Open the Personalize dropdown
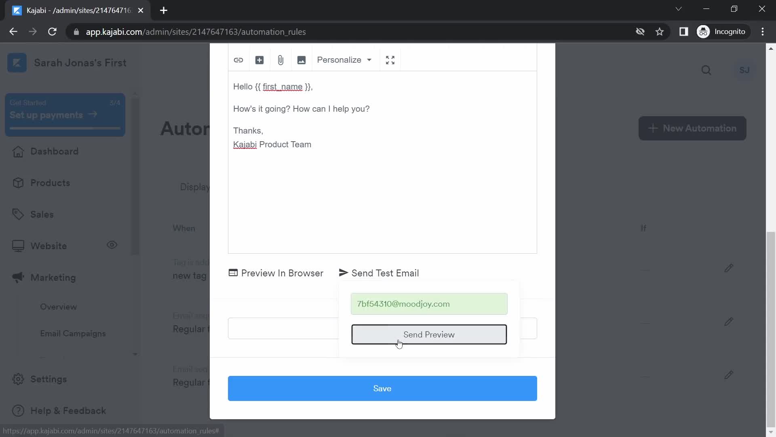 coord(344,60)
